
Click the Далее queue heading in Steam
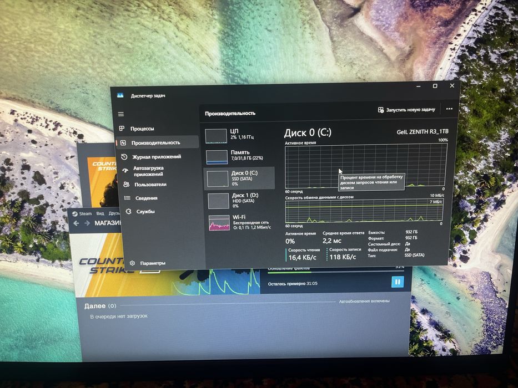click(95, 306)
